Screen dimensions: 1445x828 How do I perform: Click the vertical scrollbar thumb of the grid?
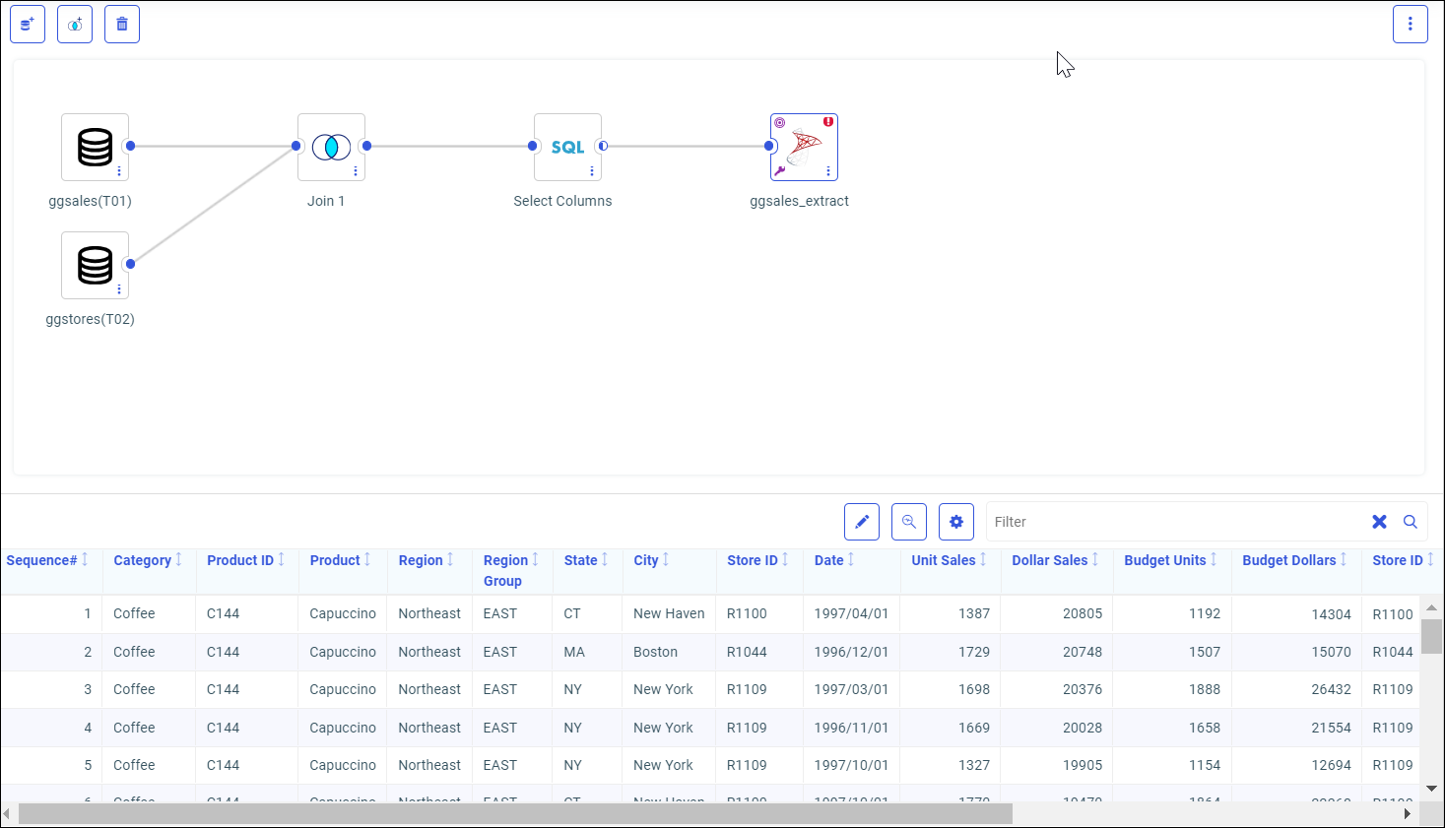[x=1432, y=636]
